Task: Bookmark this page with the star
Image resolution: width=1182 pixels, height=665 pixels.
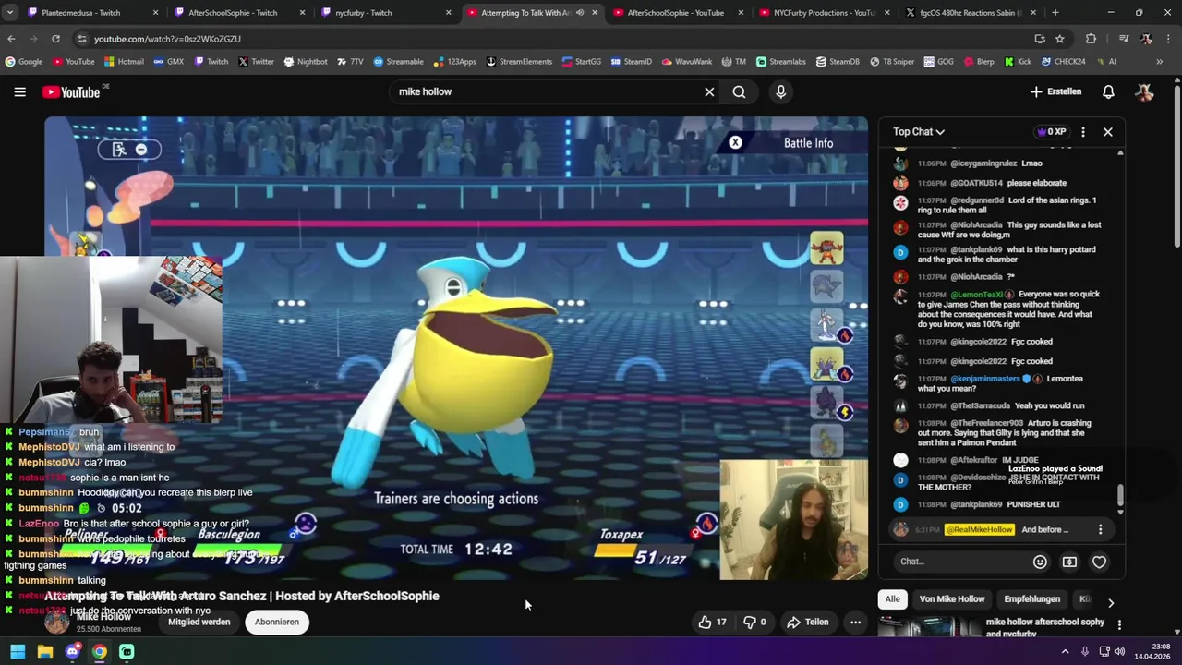Action: [x=1060, y=39]
